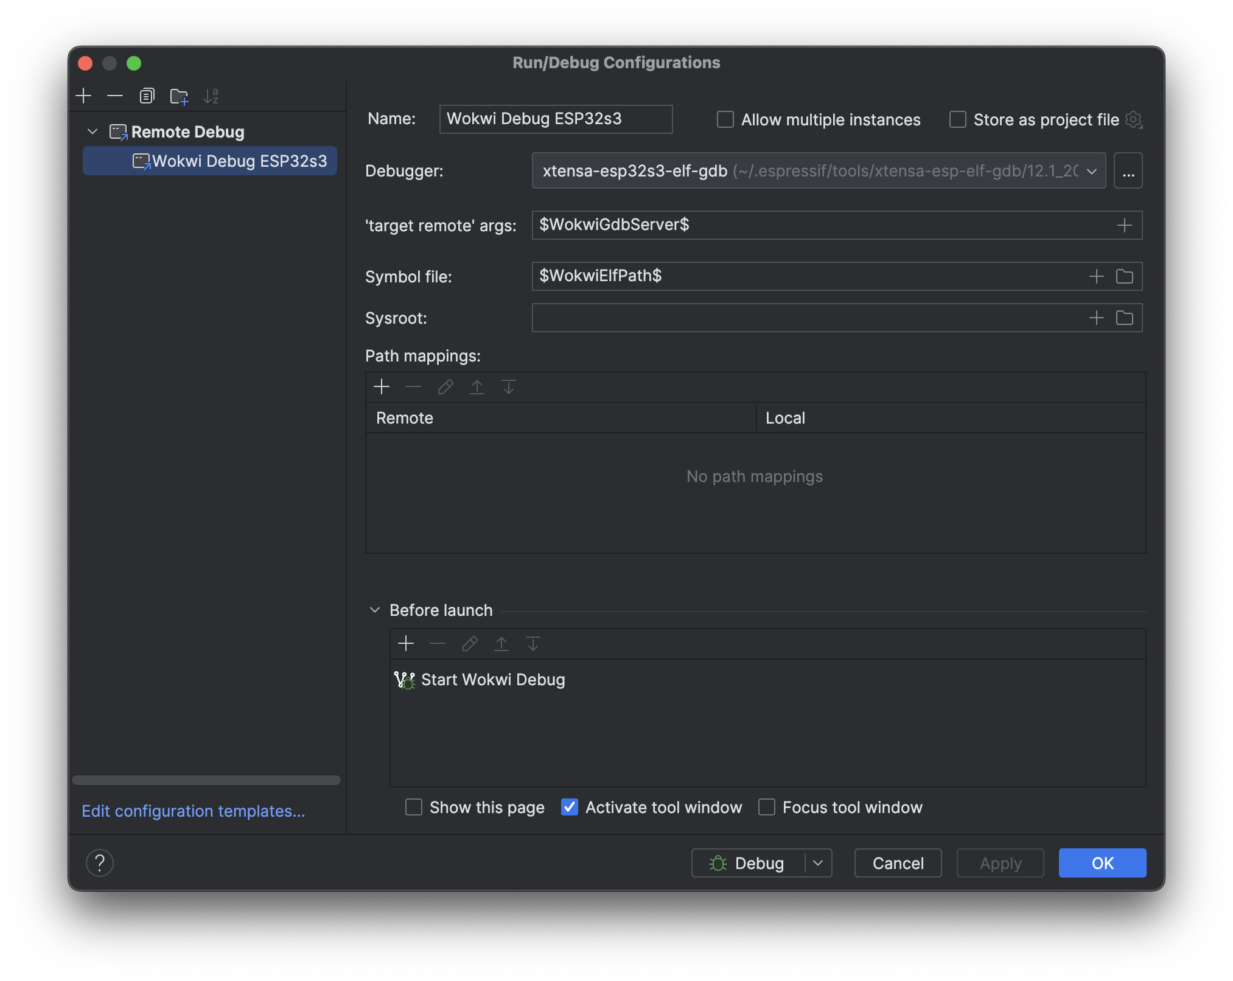The height and width of the screenshot is (981, 1233).
Task: Click Cancel to dismiss dialog
Action: tap(898, 863)
